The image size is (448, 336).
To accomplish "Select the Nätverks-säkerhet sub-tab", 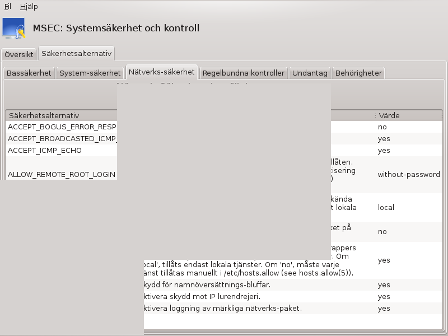I will (161, 72).
